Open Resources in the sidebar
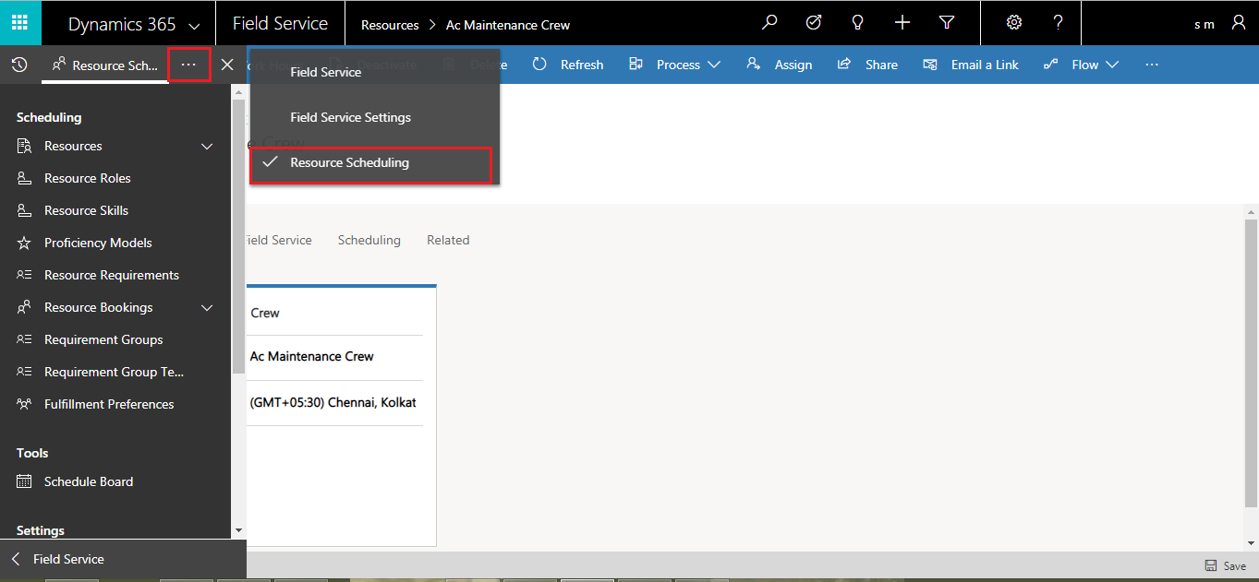1259x582 pixels. pyautogui.click(x=73, y=146)
